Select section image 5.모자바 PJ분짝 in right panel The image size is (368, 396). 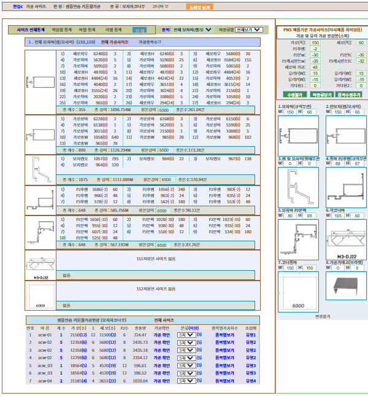[298, 239]
